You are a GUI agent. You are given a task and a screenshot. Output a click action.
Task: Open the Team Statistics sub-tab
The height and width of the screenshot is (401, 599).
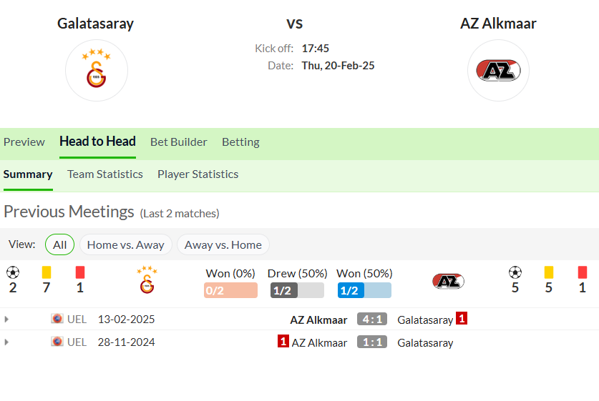[105, 174]
